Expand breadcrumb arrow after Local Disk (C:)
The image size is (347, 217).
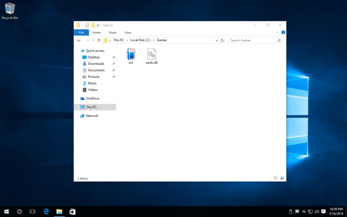pos(154,40)
